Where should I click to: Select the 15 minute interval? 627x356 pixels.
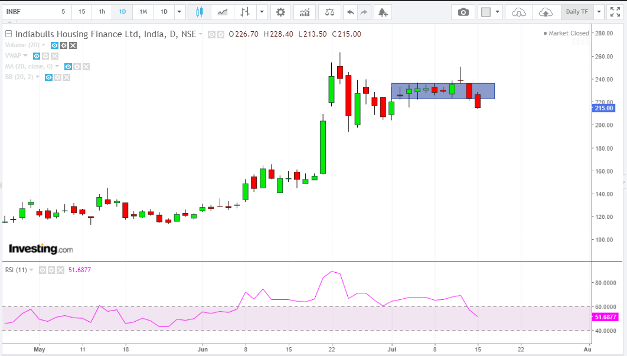81,12
